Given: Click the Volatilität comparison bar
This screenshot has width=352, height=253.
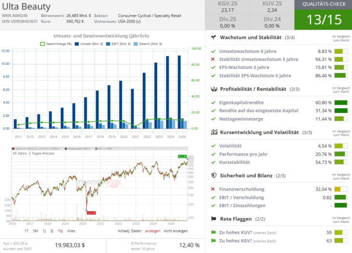Looking at the screenshot, I should 340,146.
